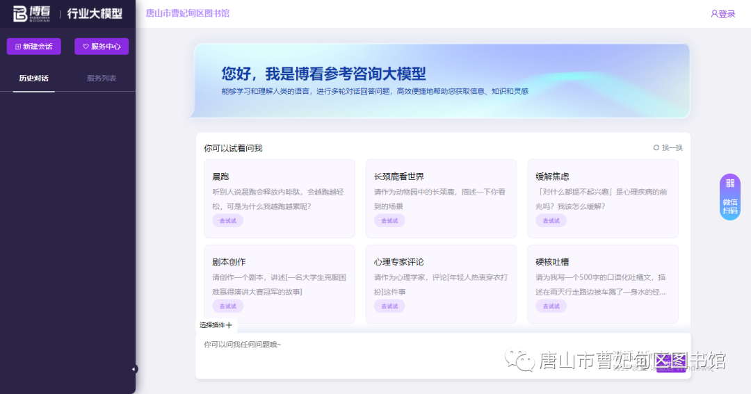Select the 缓解焦虑 card title
The height and width of the screenshot is (394, 751).
552,177
